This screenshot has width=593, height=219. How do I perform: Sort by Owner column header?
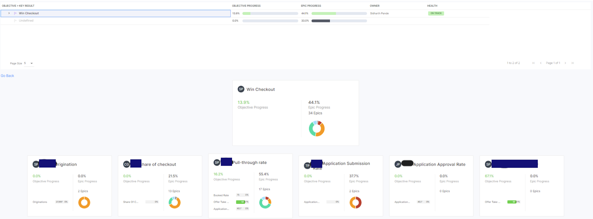point(375,6)
